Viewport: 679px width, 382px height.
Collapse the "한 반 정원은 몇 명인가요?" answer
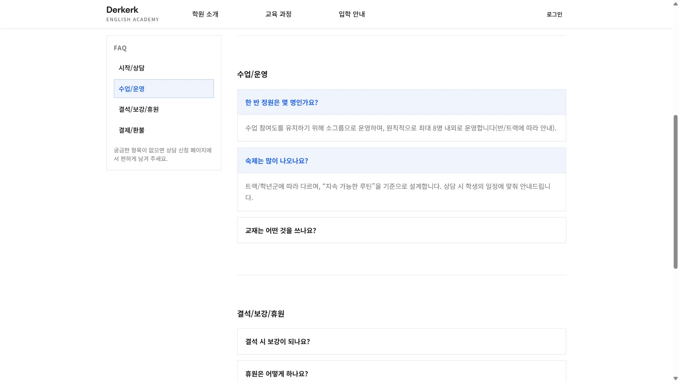pos(281,102)
